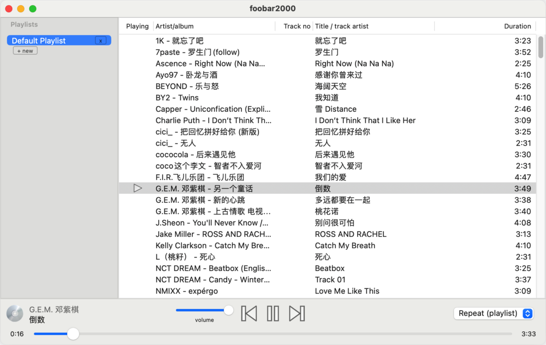This screenshot has height=345, width=546.
Task: Click the playlist vertical scrollbar
Action: 540,47
